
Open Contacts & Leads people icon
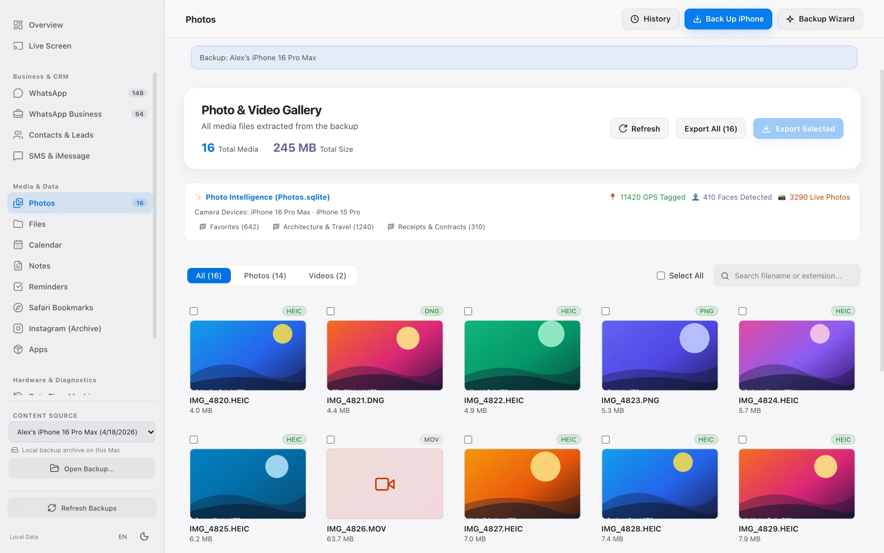coord(18,135)
